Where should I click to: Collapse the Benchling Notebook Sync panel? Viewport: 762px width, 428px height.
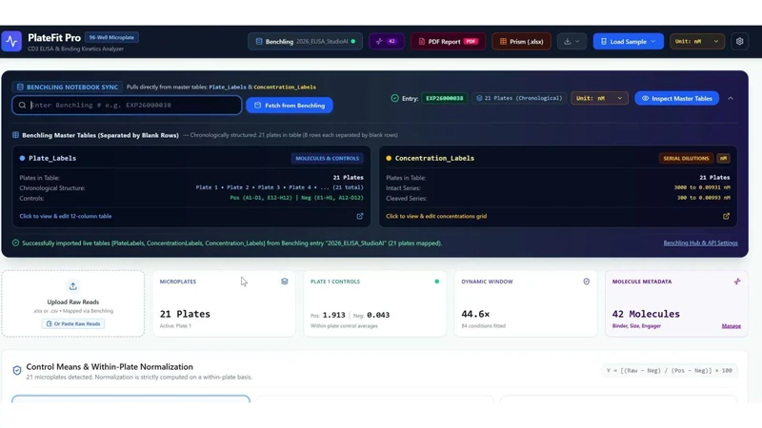731,99
